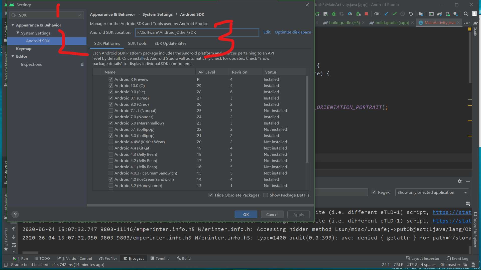Image resolution: width=481 pixels, height=270 pixels.
Task: Click copy icon beside Inspections
Action: [82, 64]
